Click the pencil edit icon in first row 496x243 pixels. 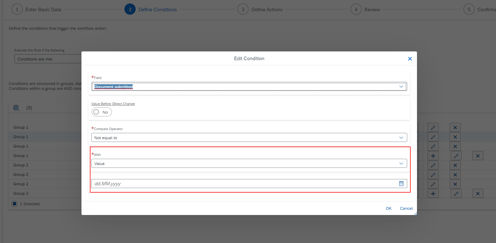pyautogui.click(x=433, y=127)
